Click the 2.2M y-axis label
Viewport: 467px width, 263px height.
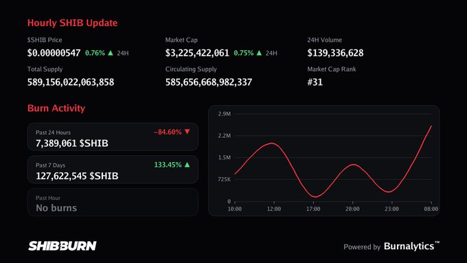(x=225, y=136)
